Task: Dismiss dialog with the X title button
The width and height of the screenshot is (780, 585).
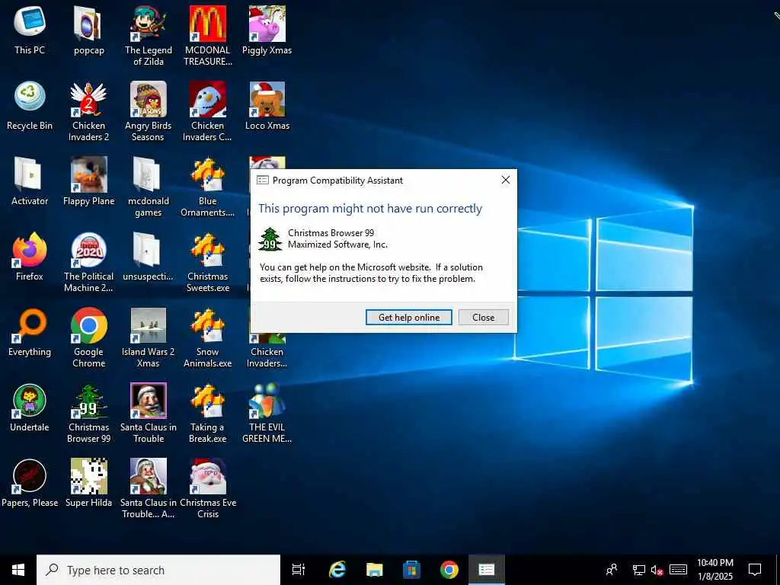Action: 506,180
